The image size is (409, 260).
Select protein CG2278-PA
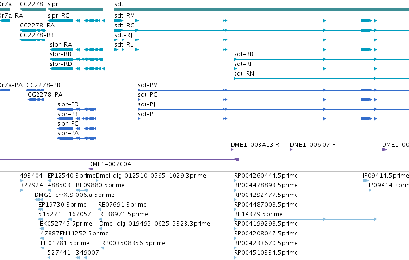click(45, 95)
